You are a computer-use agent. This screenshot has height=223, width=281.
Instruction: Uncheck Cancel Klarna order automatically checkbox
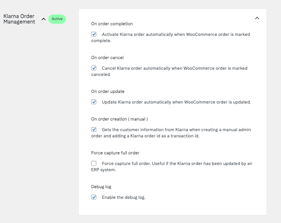94,68
